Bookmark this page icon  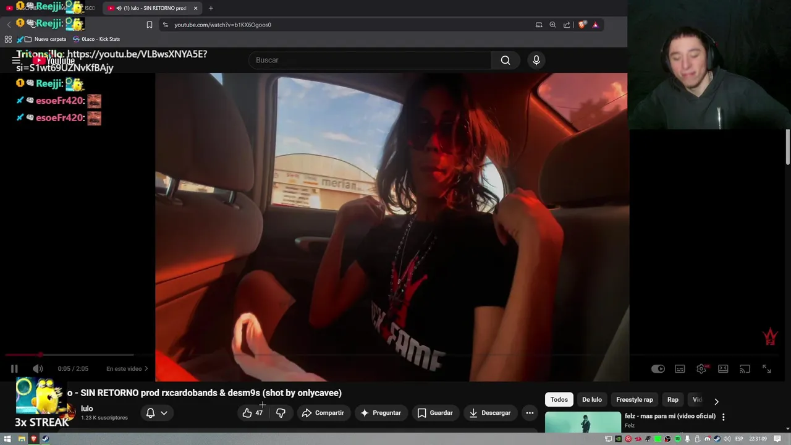[x=149, y=25]
